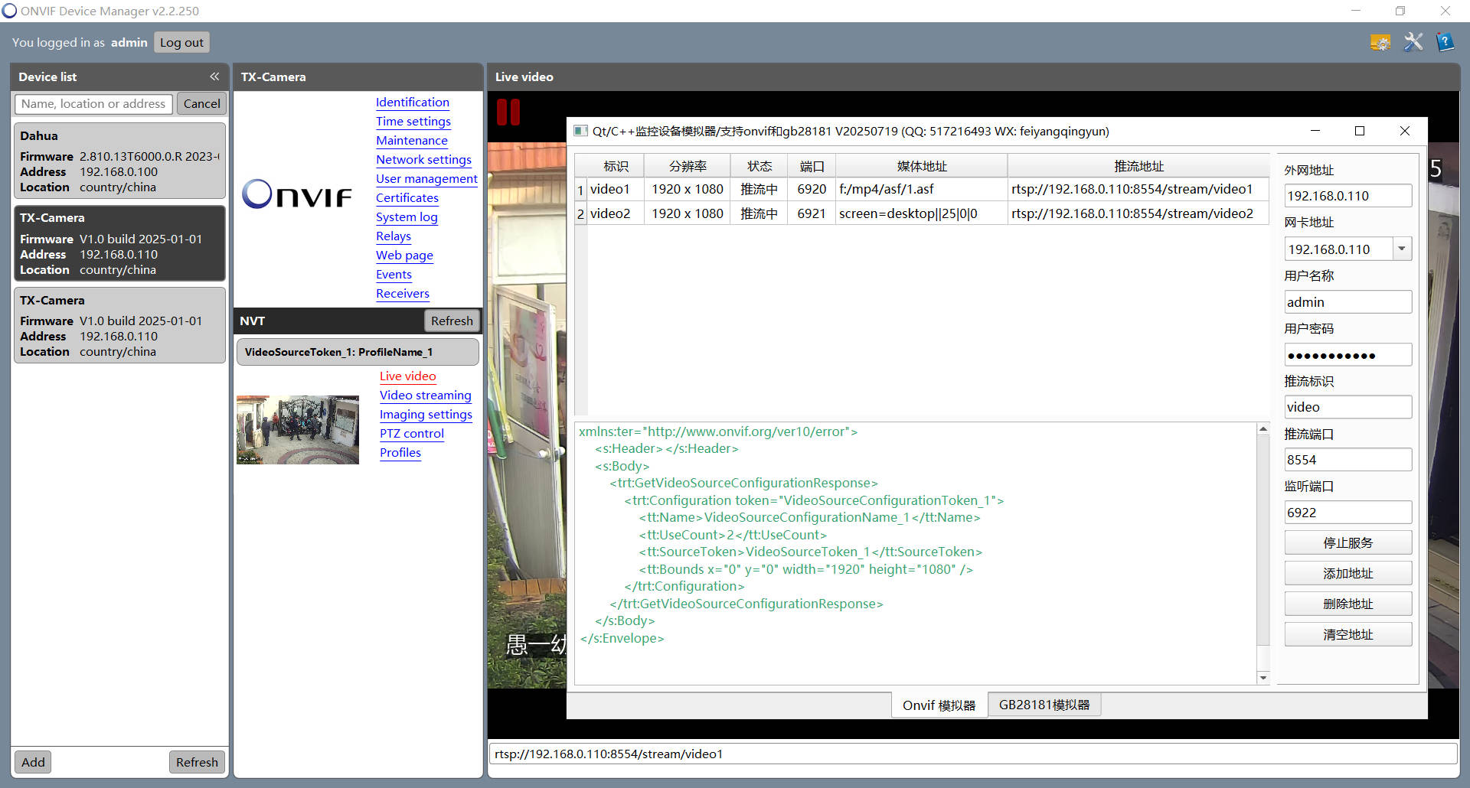Open the maintenance tools wrench icon

click(x=1413, y=42)
